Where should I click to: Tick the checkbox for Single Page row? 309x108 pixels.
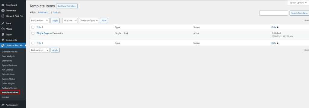(33, 33)
